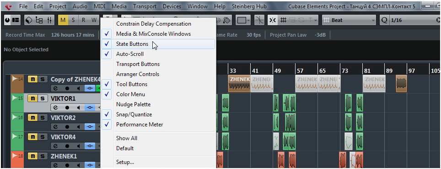Image resolution: width=441 pixels, height=169 pixels.
Task: Mute the Copy of ZHENEK4 track
Action: pyautogui.click(x=32, y=79)
